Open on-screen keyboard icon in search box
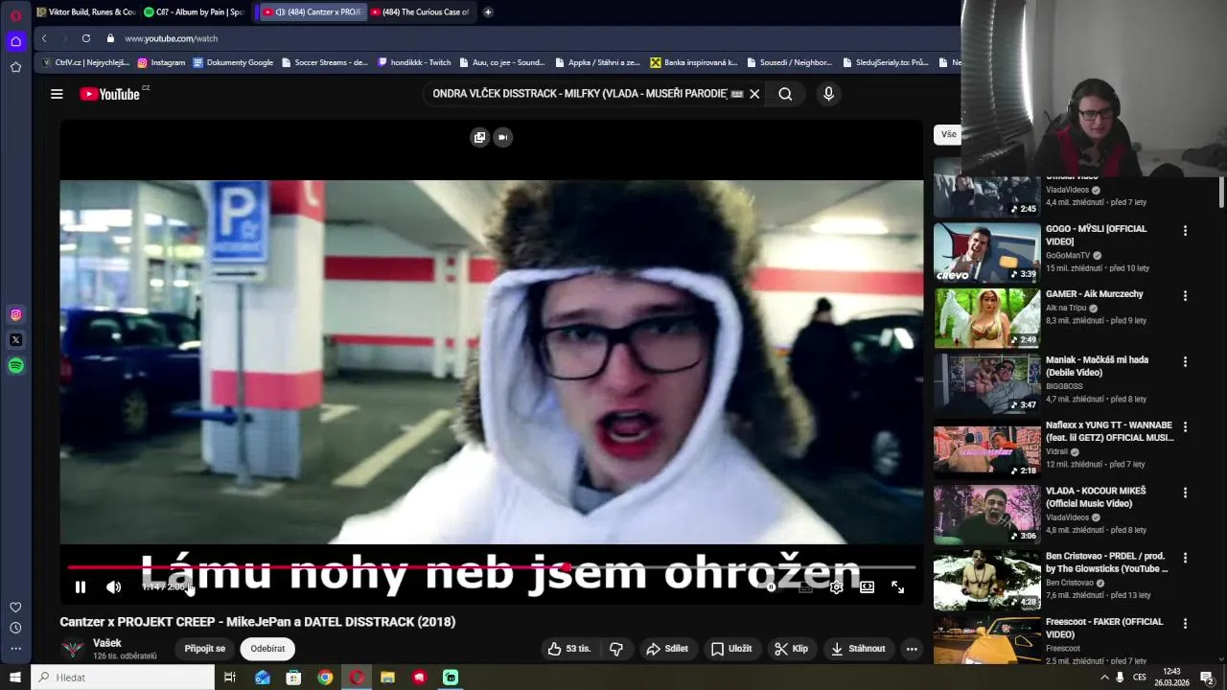The image size is (1227, 690). 737,94
